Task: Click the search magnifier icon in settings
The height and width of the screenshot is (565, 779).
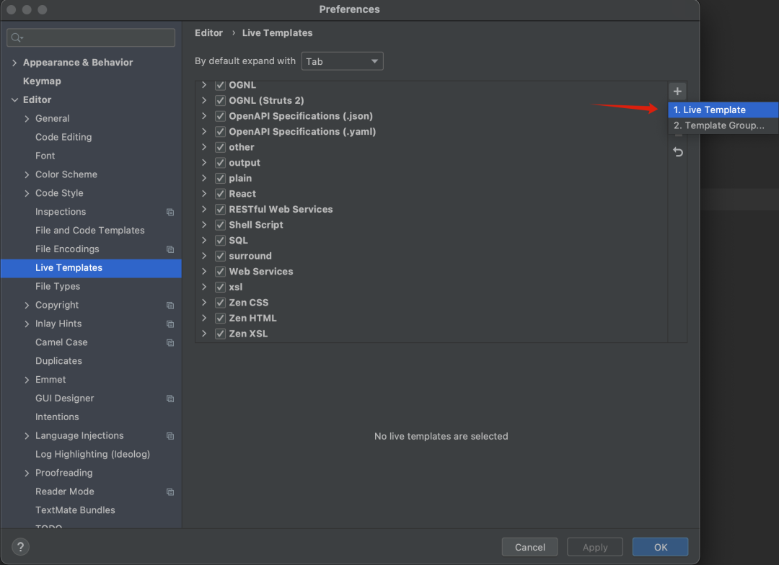Action: (x=17, y=37)
